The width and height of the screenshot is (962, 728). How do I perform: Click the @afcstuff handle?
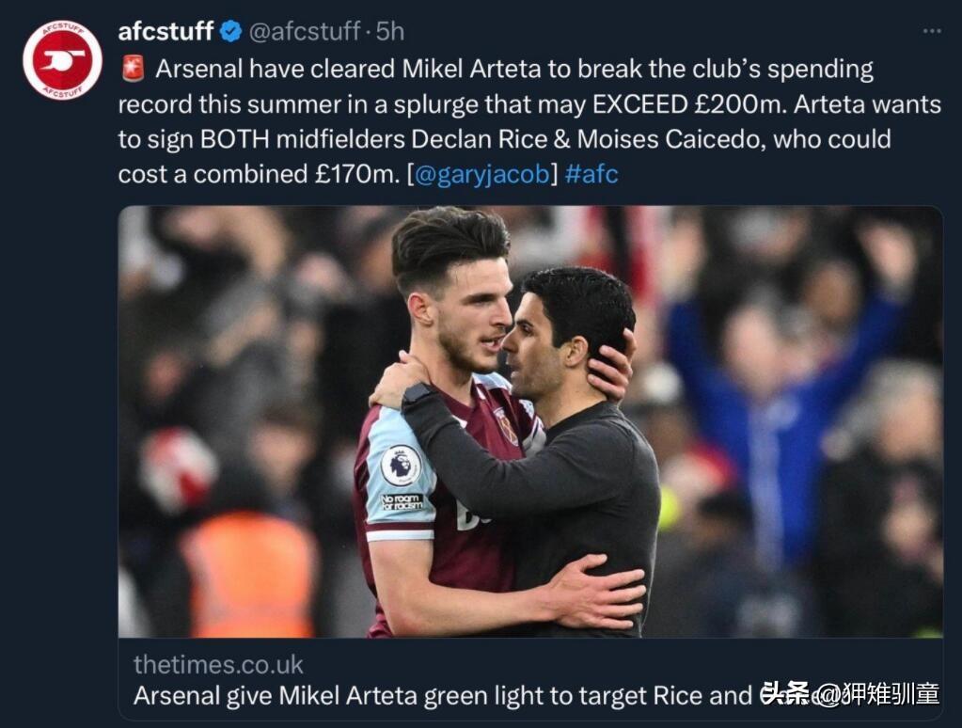(x=305, y=31)
